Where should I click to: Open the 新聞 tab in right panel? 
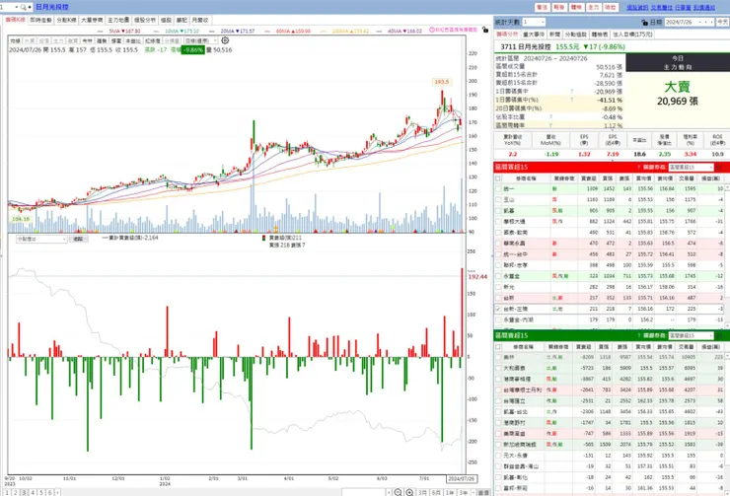554,35
